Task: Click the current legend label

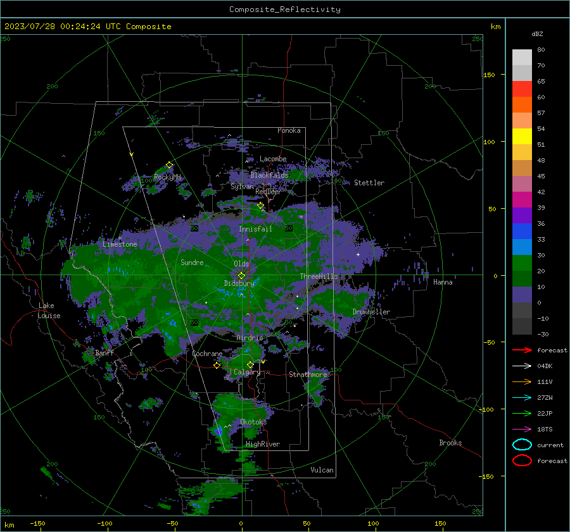Action: pyautogui.click(x=550, y=445)
